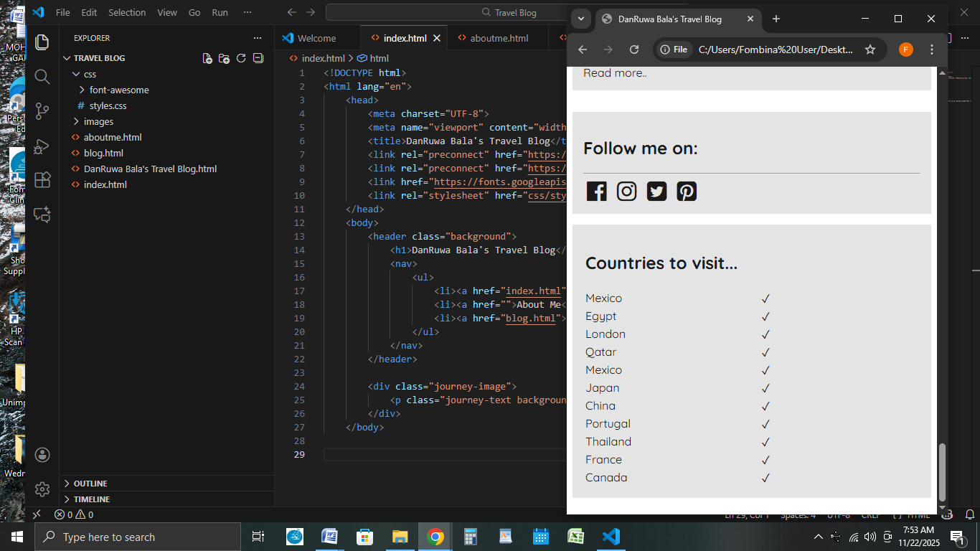
Task: Open Task View on taskbar
Action: [258, 537]
